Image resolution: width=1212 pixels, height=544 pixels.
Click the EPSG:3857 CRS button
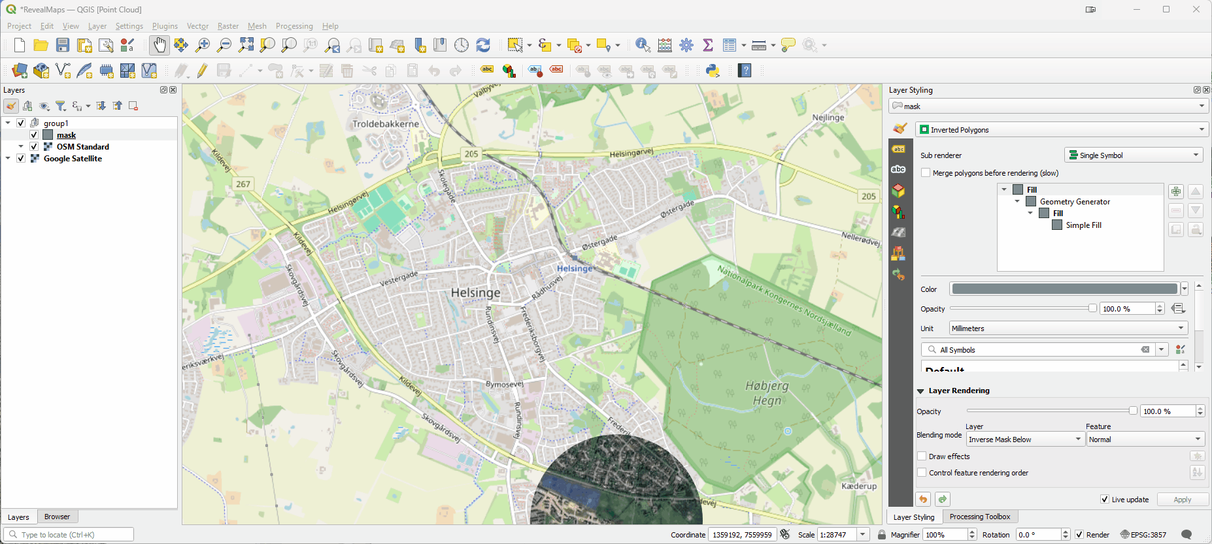1143,535
